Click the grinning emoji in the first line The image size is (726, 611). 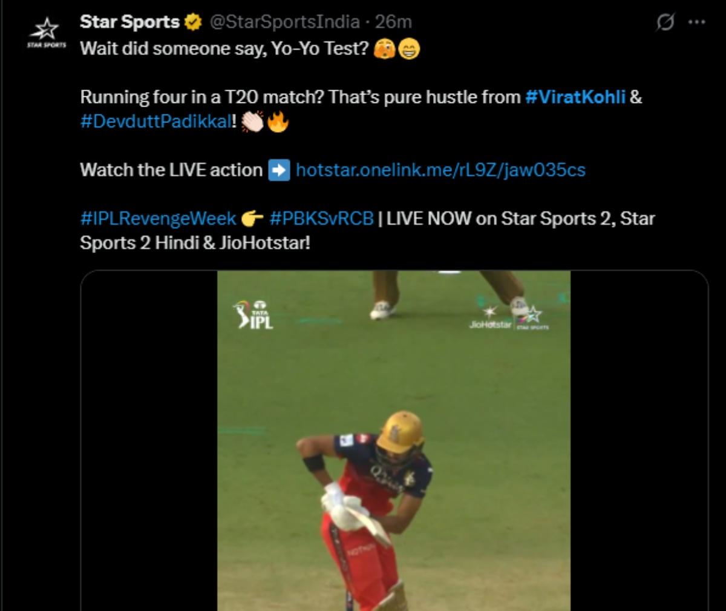(x=409, y=48)
